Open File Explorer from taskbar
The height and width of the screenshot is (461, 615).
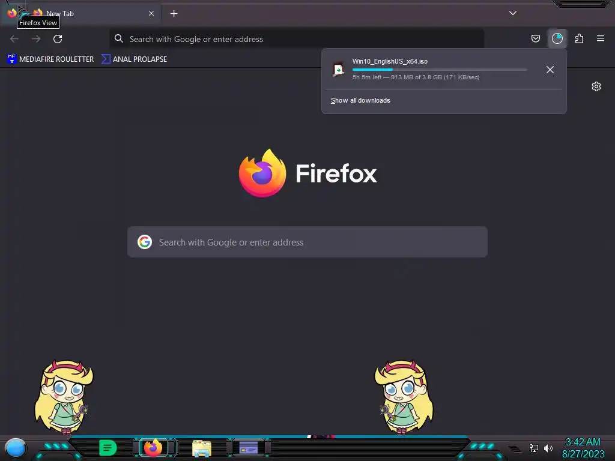click(x=202, y=448)
